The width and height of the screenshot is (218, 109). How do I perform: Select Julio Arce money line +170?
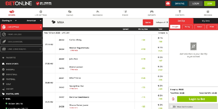(143, 59)
